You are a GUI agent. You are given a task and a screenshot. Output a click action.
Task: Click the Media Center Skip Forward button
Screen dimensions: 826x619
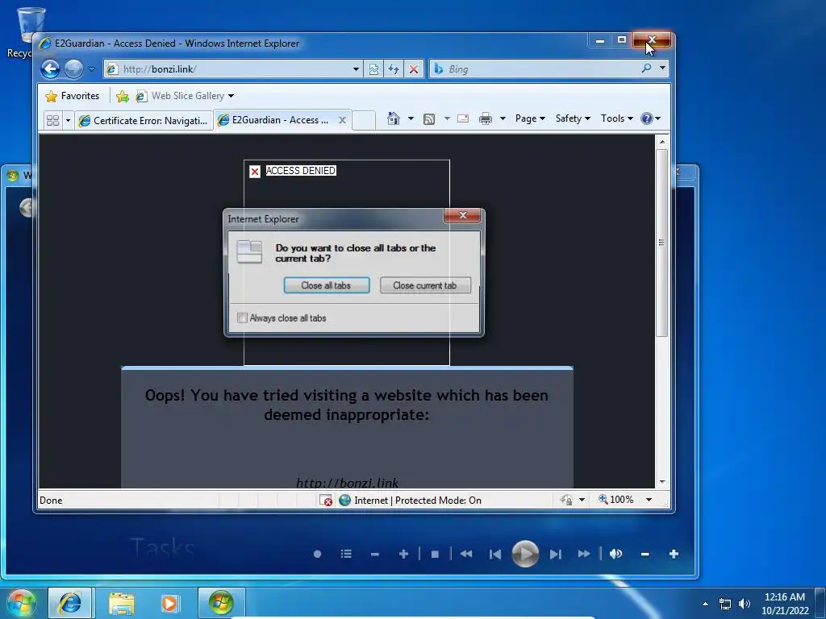pyautogui.click(x=555, y=555)
